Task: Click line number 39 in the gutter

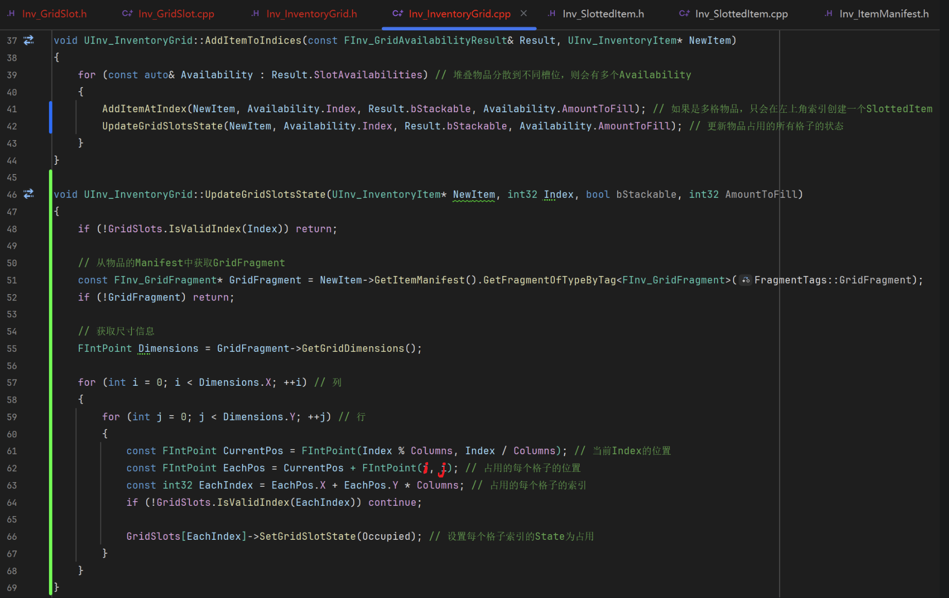Action: [12, 75]
